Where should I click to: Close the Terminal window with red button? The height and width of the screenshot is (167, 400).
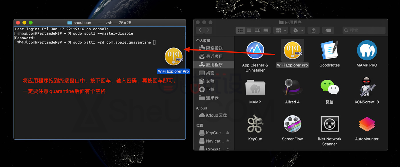18,23
